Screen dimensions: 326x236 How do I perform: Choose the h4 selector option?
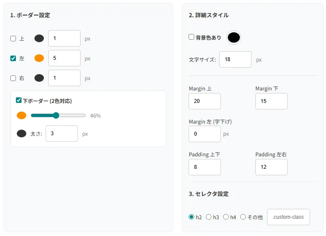[226, 217]
